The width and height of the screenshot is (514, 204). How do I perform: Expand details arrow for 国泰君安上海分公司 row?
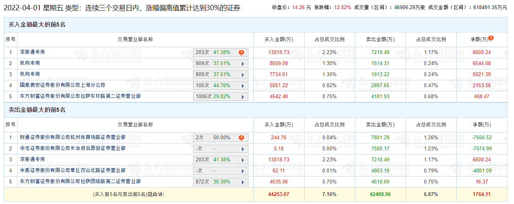click(x=243, y=86)
